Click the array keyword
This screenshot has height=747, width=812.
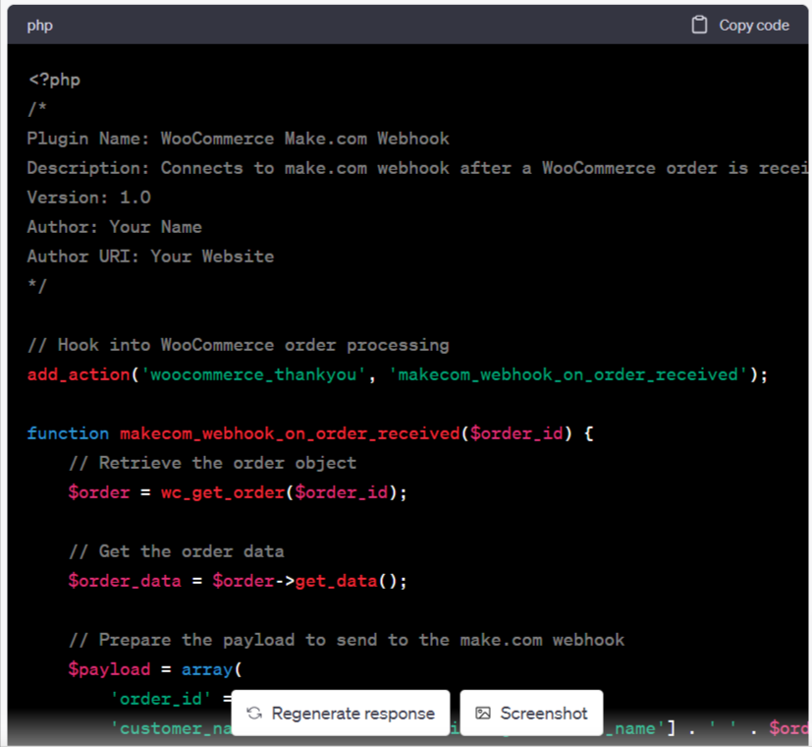pos(207,669)
